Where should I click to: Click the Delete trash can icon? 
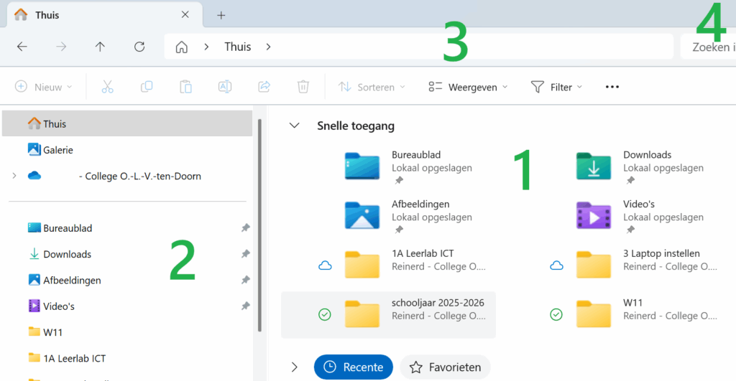(303, 87)
